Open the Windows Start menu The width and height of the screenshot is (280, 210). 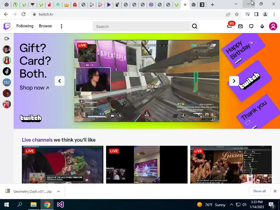point(7,205)
